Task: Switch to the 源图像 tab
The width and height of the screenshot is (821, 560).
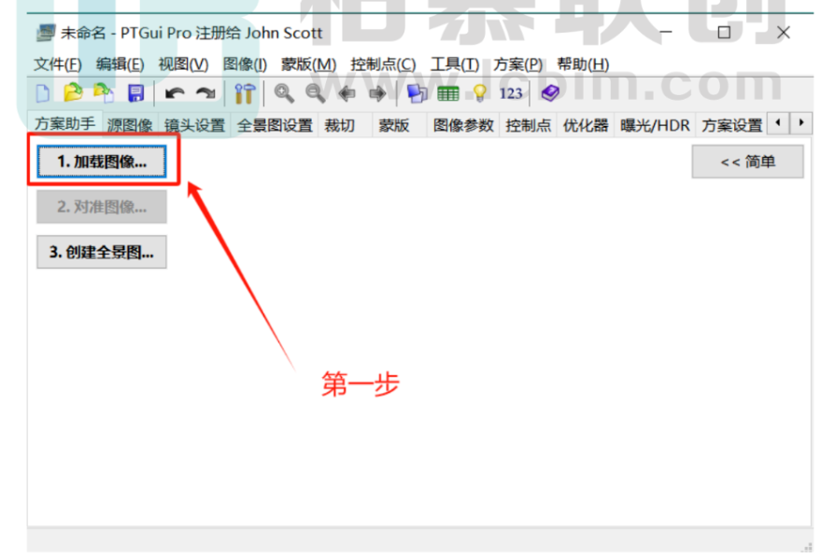Action: click(x=130, y=126)
